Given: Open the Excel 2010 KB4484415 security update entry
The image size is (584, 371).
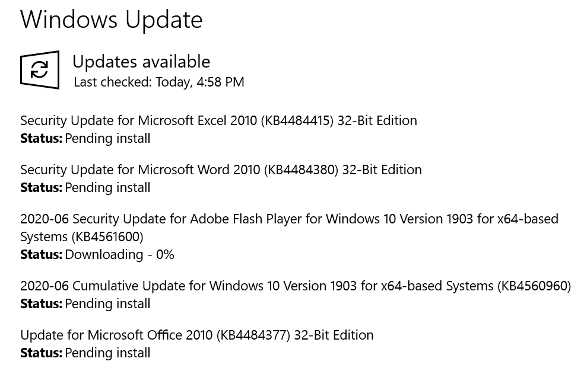Looking at the screenshot, I should pyautogui.click(x=218, y=120).
